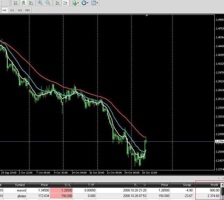This screenshot has height=200, width=224.
Task: Click the Periodicity clock icon
Action: (84, 3)
